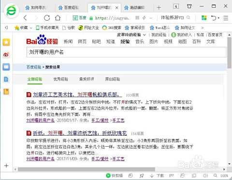Collapse the sidebar with the toggle arrow

point(6,28)
